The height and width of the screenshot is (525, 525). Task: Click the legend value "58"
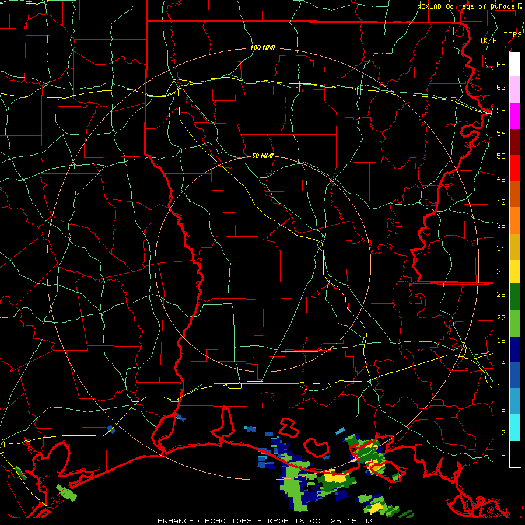tap(501, 110)
